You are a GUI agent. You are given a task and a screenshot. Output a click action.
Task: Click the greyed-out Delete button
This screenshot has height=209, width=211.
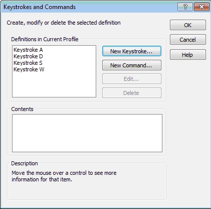132,93
